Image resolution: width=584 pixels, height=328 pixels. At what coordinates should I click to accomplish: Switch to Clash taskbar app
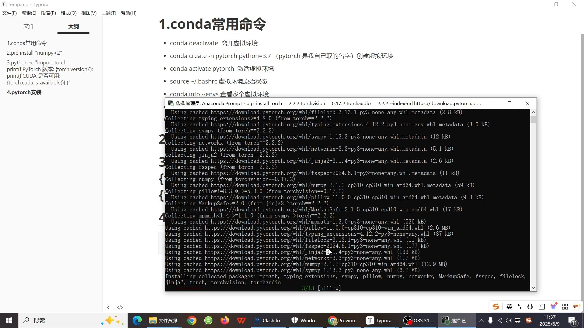click(269, 321)
